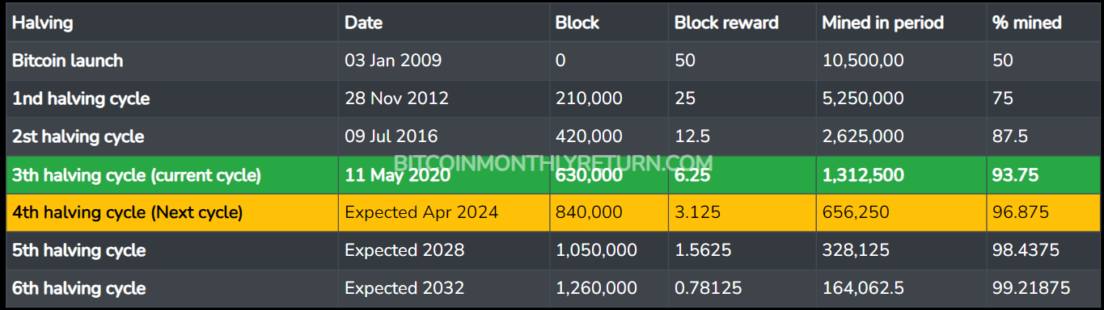Click block number 420,000
Image resolution: width=1104 pixels, height=310 pixels.
(589, 136)
